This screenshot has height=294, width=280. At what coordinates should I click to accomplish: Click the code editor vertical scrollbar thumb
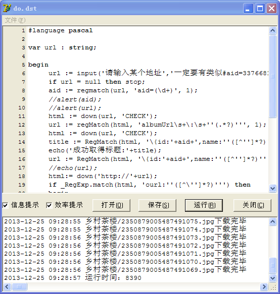click(272, 76)
